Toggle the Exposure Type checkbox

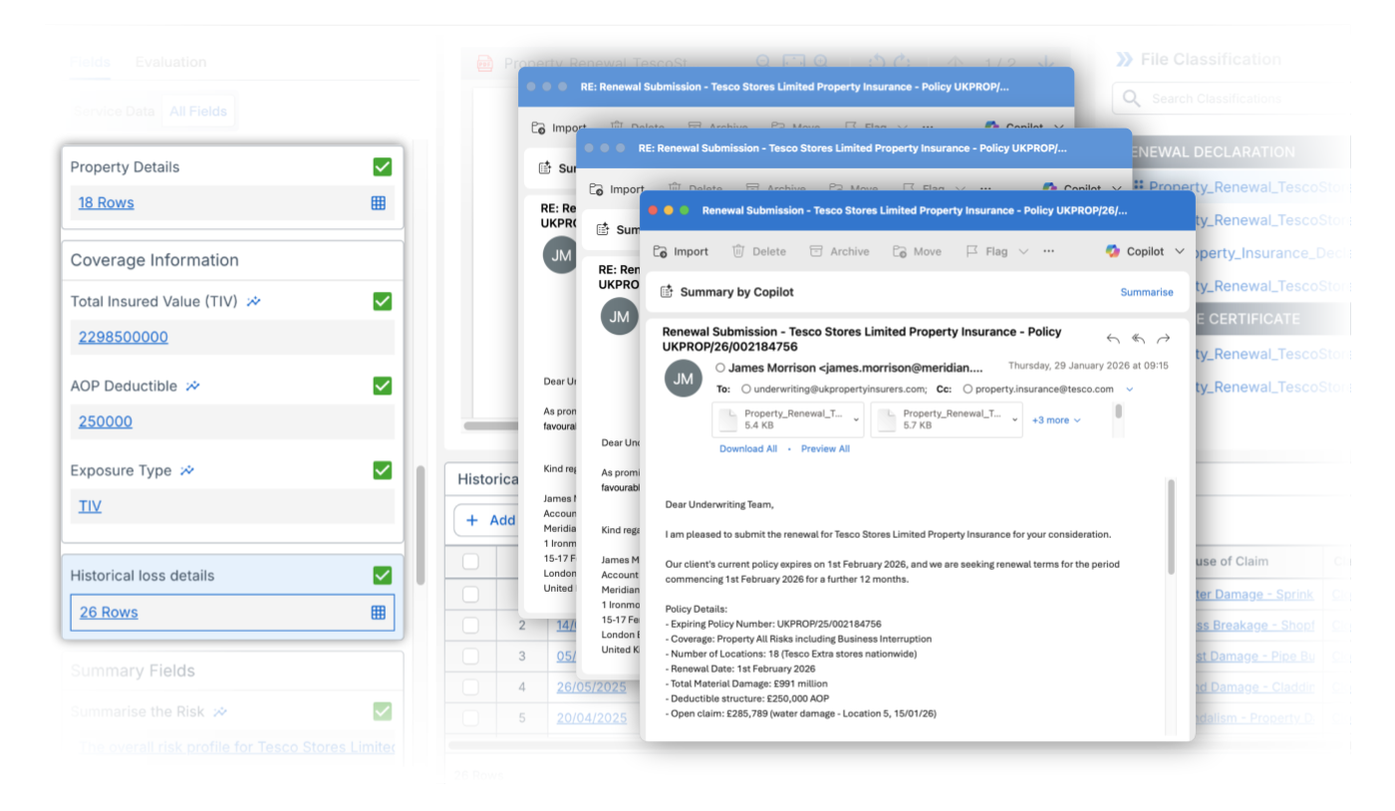click(383, 470)
